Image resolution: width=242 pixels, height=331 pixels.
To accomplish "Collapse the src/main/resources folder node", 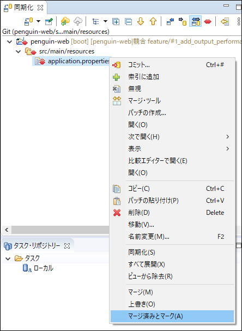I will coord(19,51).
